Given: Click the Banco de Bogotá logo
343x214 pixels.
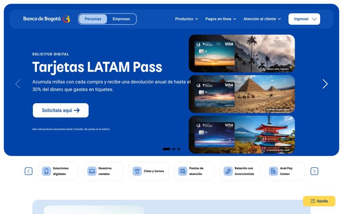Looking at the screenshot, I should [47, 19].
